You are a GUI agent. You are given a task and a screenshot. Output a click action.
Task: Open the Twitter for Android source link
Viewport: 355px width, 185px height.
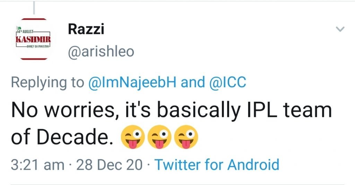(217, 165)
